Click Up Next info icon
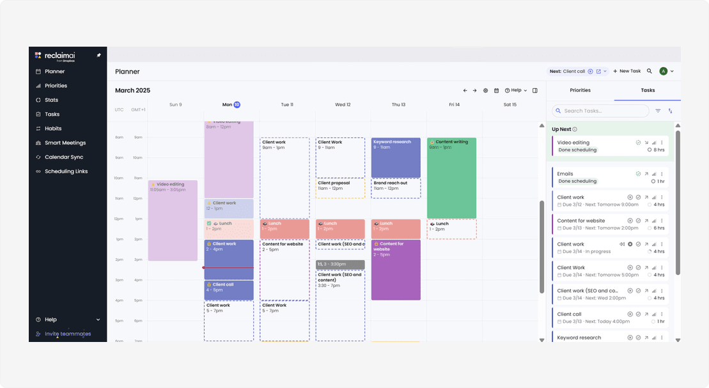Screen dimensions: 709x388 pyautogui.click(x=575, y=129)
